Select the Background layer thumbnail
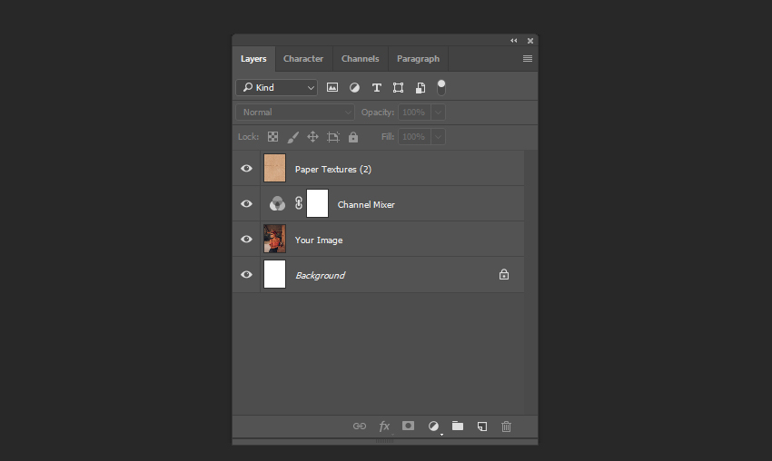 274,274
